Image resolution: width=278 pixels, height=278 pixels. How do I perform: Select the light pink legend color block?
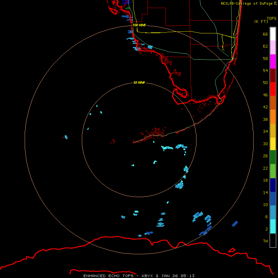273,47
